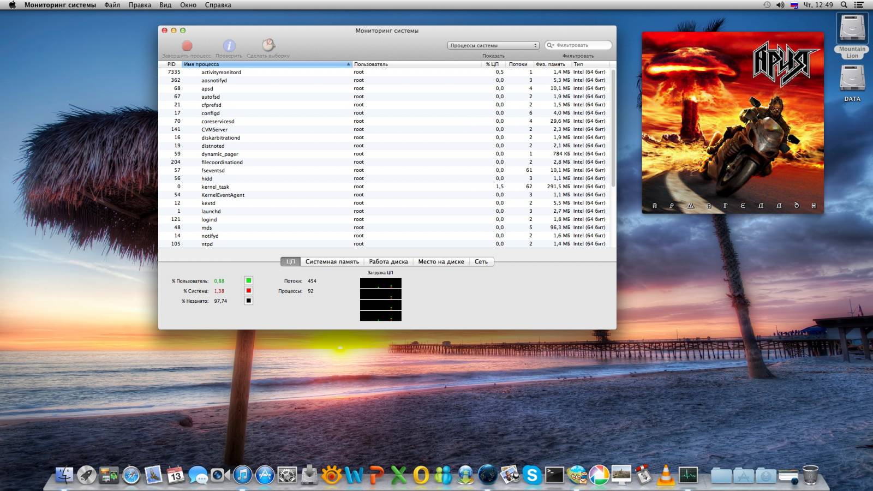This screenshot has height=491, width=873.
Task: Open the Trash in the dock
Action: 811,475
